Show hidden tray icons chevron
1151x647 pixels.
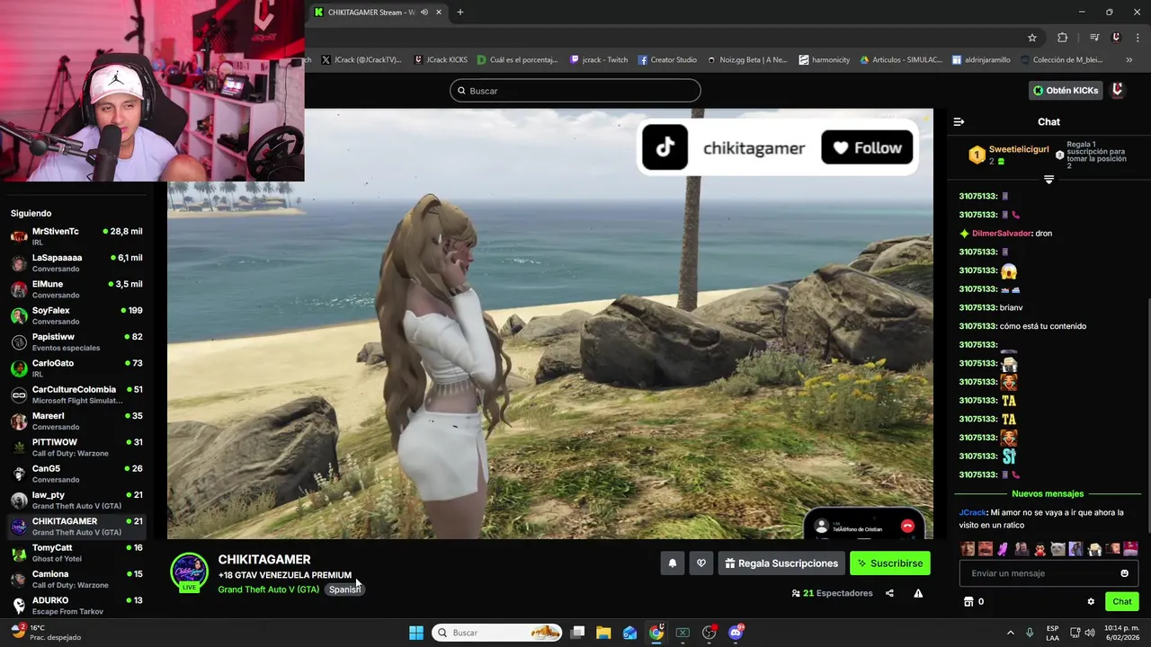pyautogui.click(x=1010, y=633)
